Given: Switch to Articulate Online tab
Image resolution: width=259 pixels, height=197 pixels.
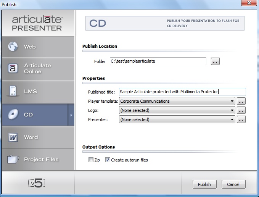Looking at the screenshot, I should click(38, 69).
